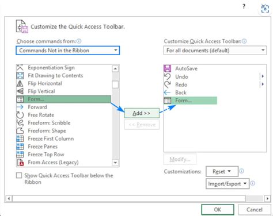Click the info icon beside Choose commands from
The width and height of the screenshot is (273, 216).
(79, 41)
